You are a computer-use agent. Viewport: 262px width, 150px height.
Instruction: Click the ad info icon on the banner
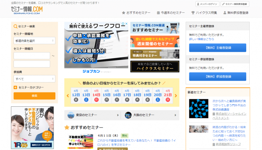pos(122,24)
